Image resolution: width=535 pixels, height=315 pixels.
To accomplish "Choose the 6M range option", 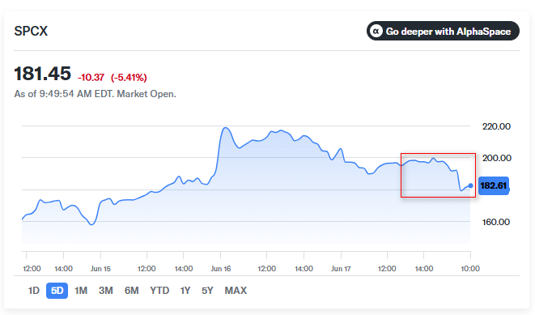I will 131,291.
